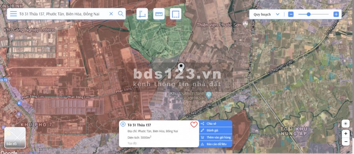Decrease opacity with the minus button

point(291,15)
